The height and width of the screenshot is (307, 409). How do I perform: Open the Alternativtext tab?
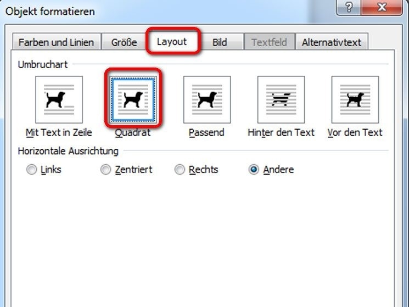click(x=332, y=42)
